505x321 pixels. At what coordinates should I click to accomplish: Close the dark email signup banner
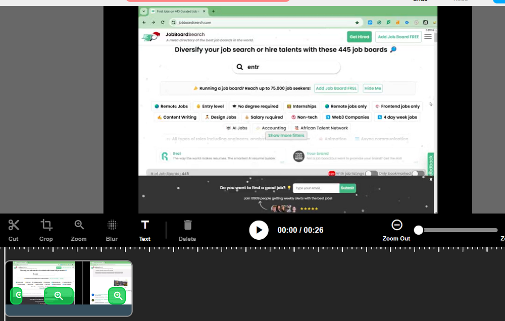[x=431, y=179]
